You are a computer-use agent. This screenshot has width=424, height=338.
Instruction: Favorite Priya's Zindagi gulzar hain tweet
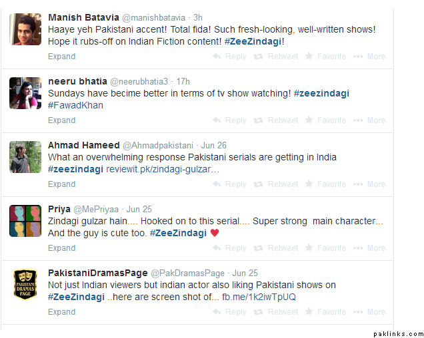pyautogui.click(x=325, y=248)
